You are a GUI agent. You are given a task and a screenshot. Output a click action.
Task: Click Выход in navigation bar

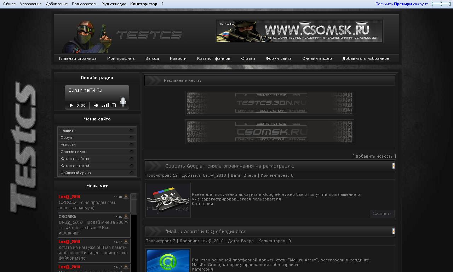pyautogui.click(x=152, y=58)
